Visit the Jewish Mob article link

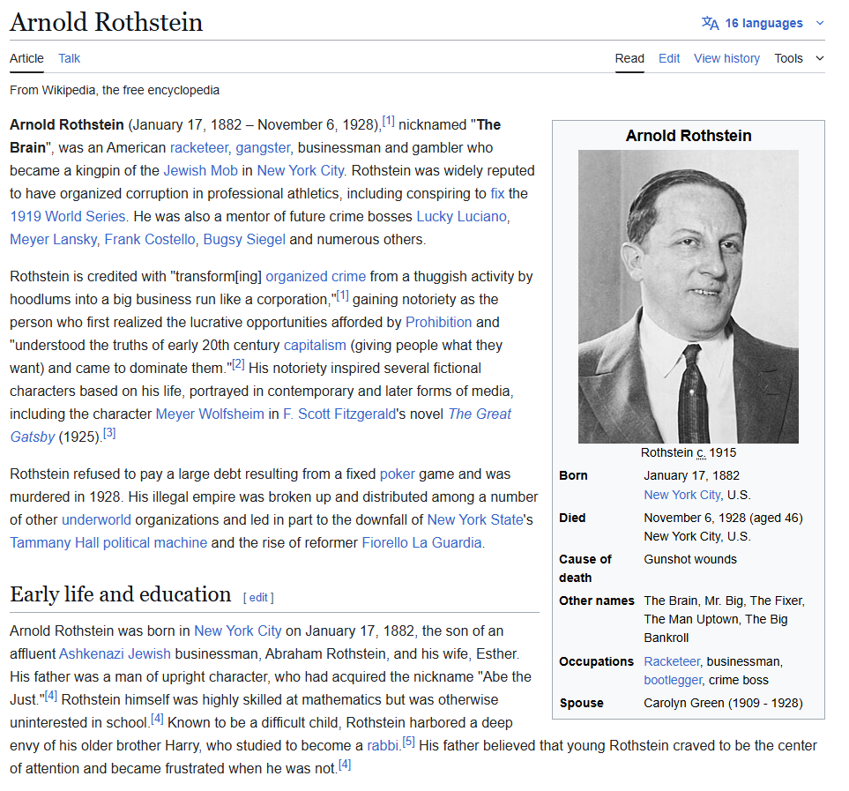pyautogui.click(x=201, y=170)
